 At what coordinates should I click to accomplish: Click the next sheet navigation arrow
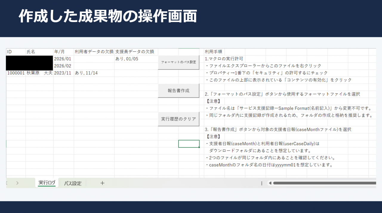click(17, 183)
